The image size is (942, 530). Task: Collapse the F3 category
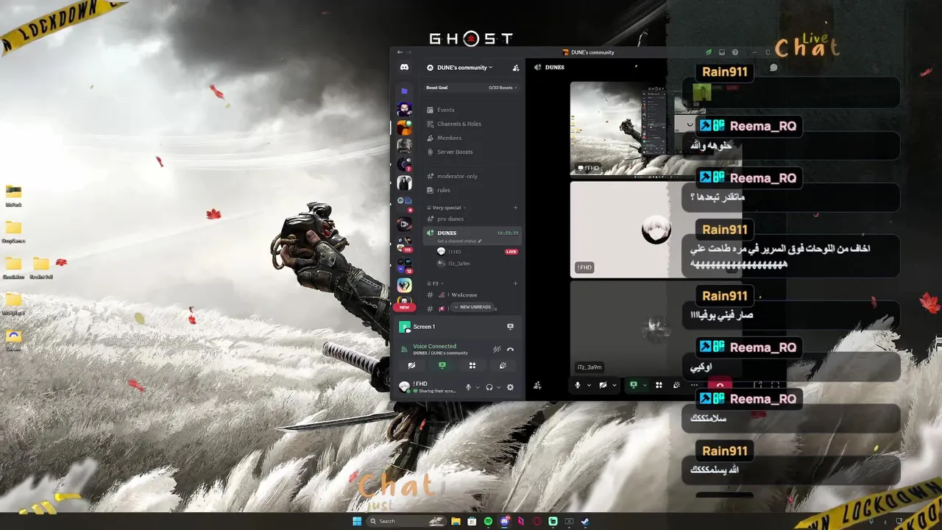coord(437,283)
